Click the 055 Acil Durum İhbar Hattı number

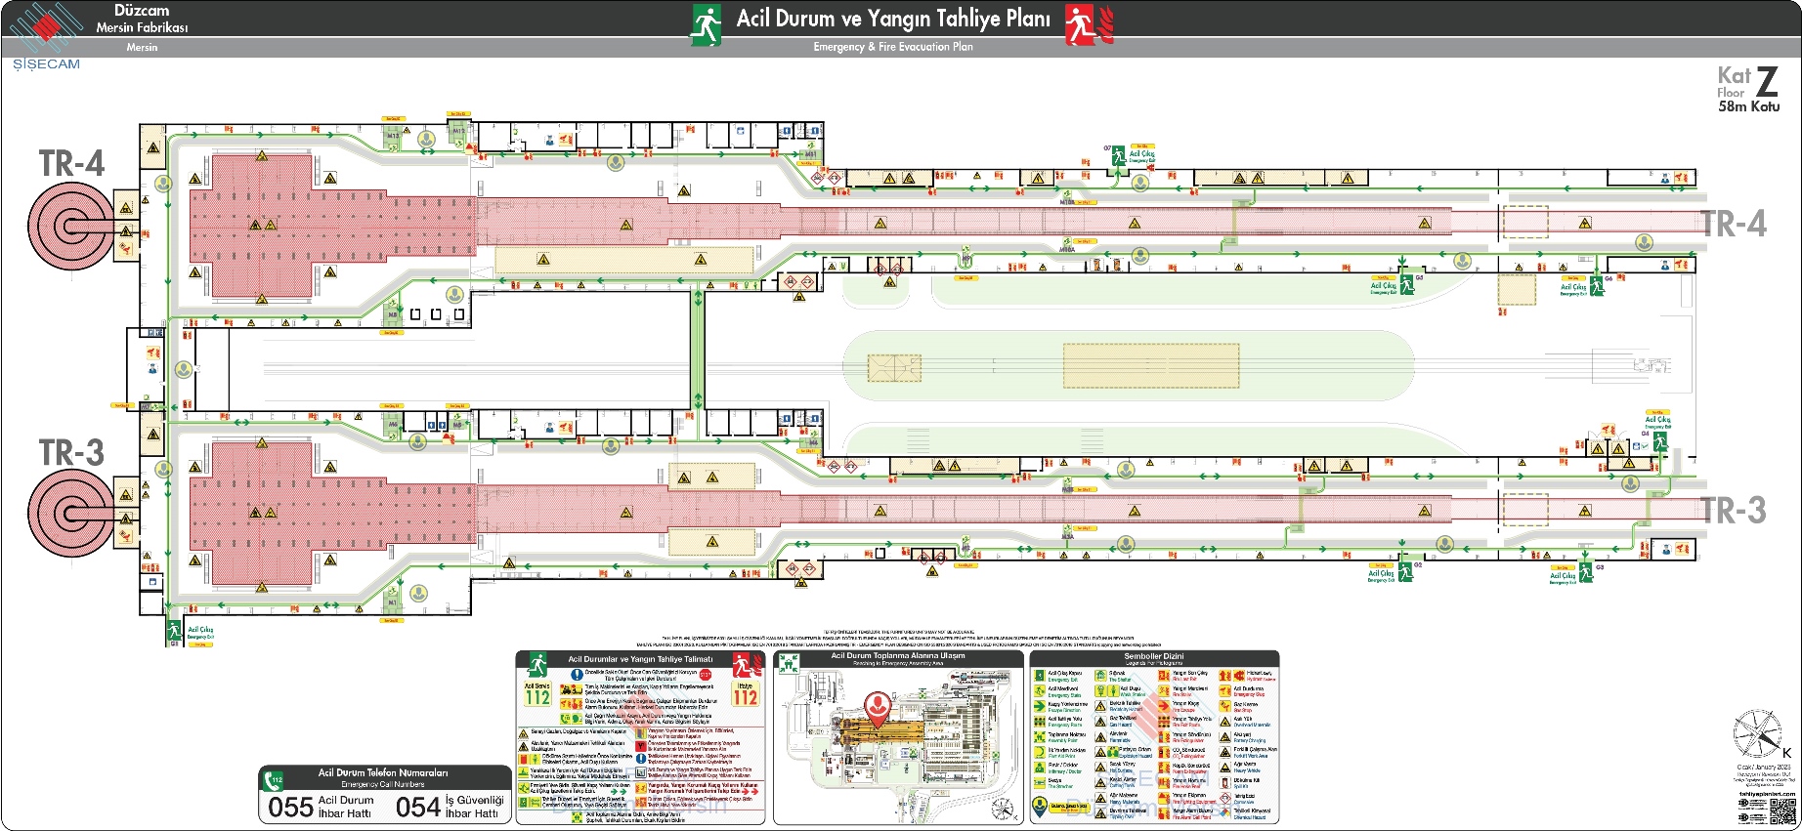tap(291, 808)
